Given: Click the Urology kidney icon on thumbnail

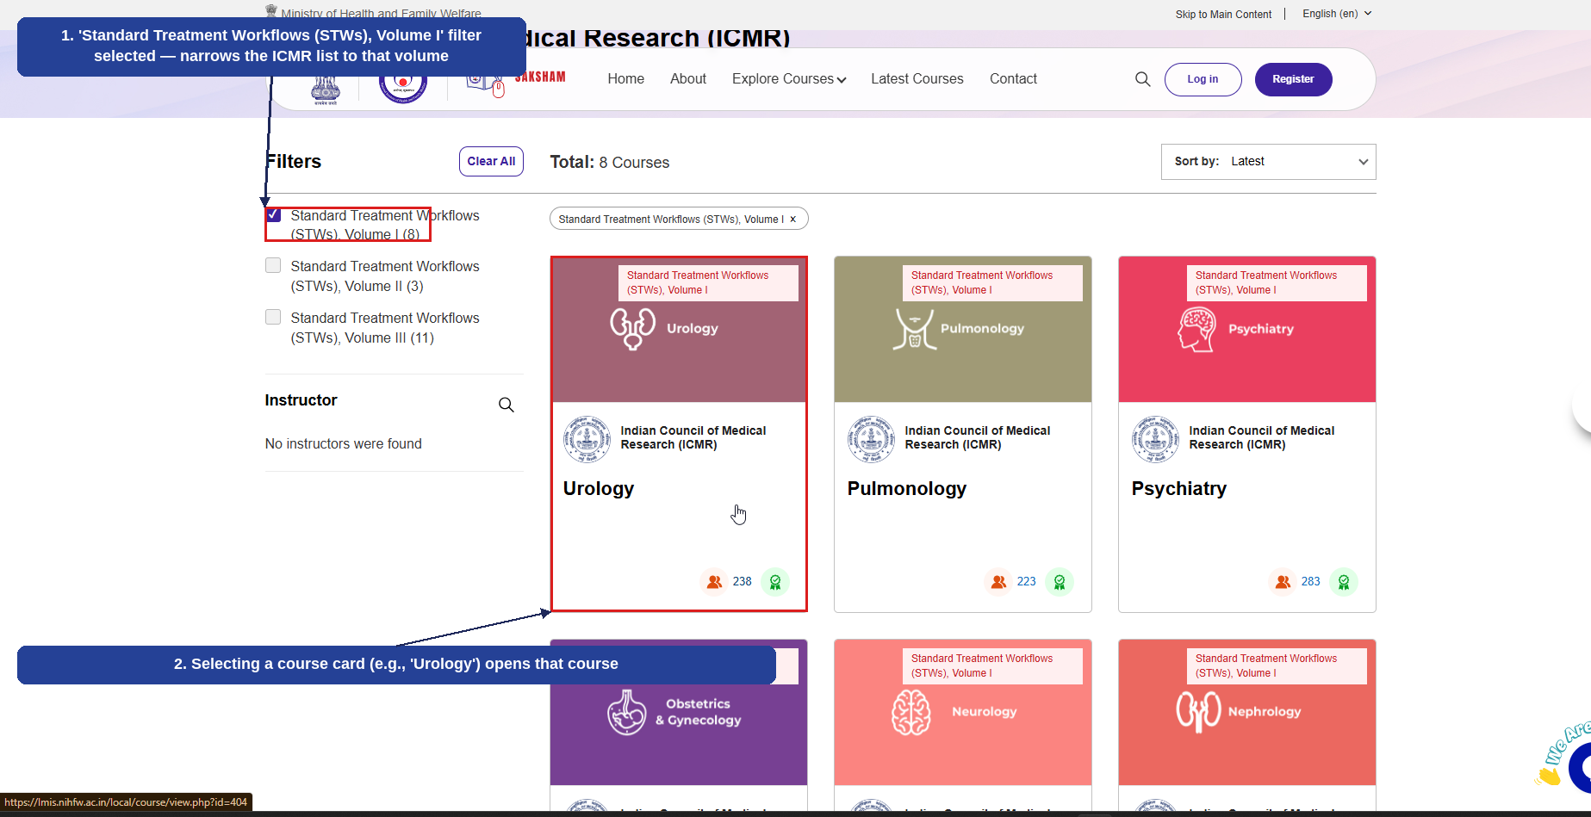Looking at the screenshot, I should [633, 329].
